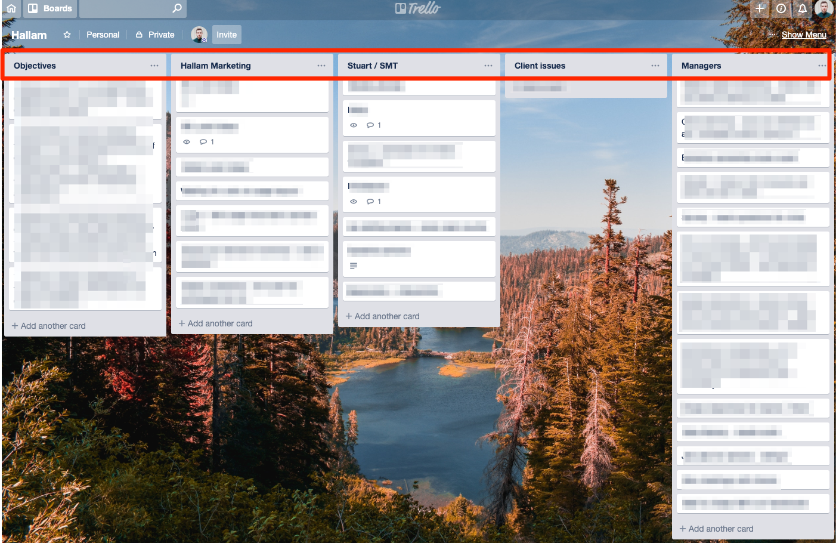
Task: Click the plus icon to create a board
Action: pos(759,8)
